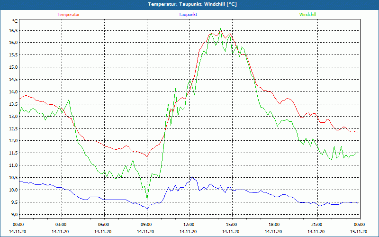
Task: Click the 09:00 time axis label
Action: pyautogui.click(x=146, y=224)
